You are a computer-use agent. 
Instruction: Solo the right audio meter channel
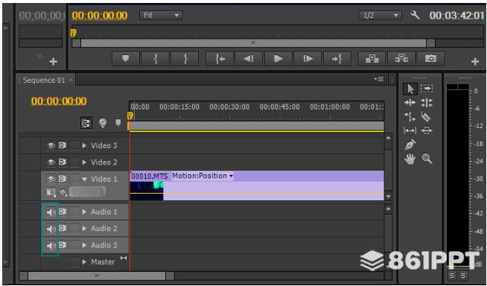pyautogui.click(x=463, y=276)
